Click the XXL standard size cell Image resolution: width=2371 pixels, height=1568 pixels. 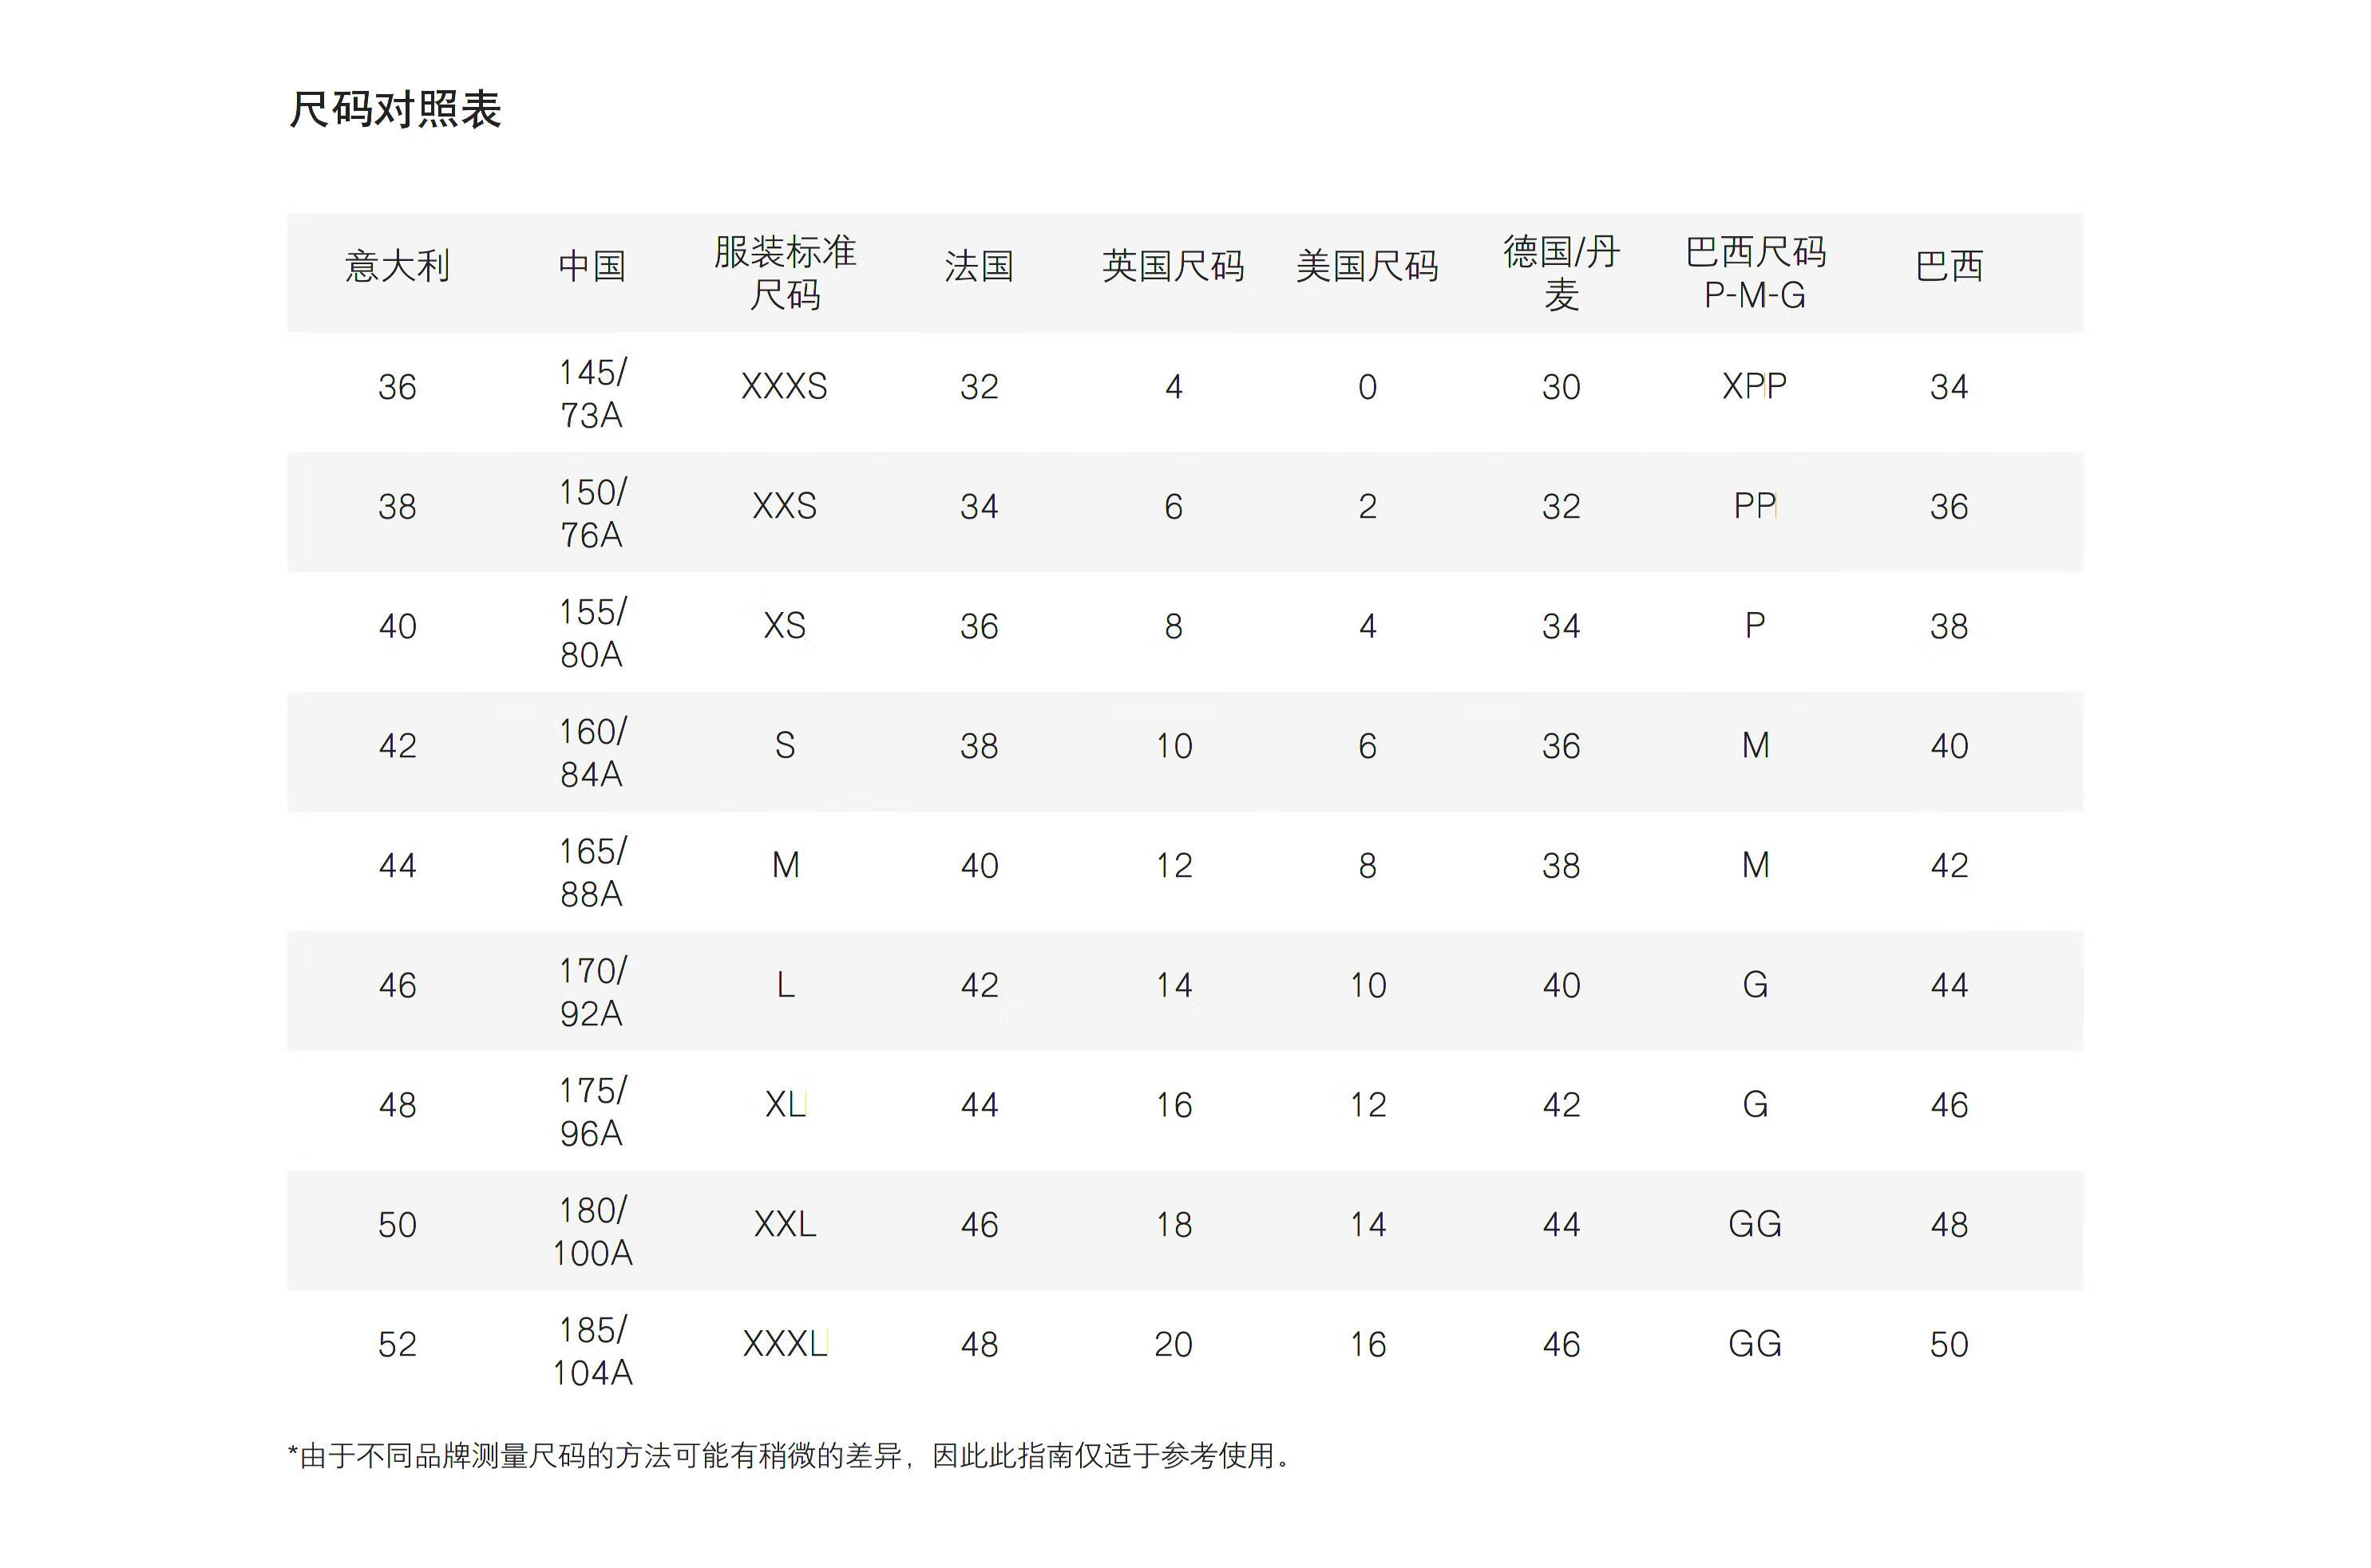786,1224
